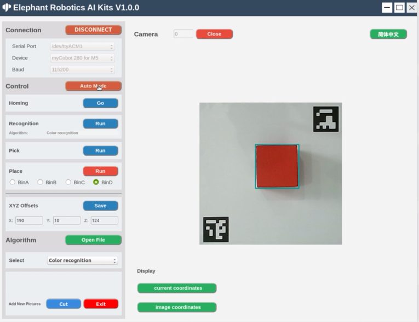Pick the BinD radio button
Image resolution: width=419 pixels, height=322 pixels.
[96, 182]
